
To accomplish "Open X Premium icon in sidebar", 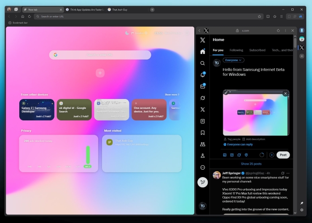I will pos(203,109).
